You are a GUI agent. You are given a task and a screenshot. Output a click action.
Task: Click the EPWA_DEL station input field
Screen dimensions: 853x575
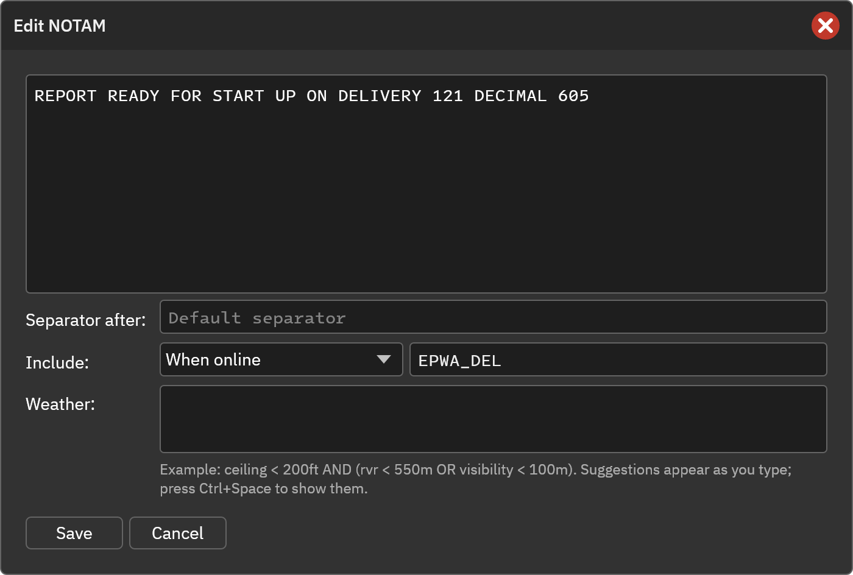coord(618,359)
